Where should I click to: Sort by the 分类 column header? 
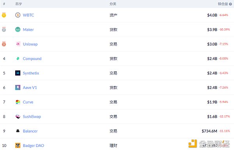(x=113, y=4)
